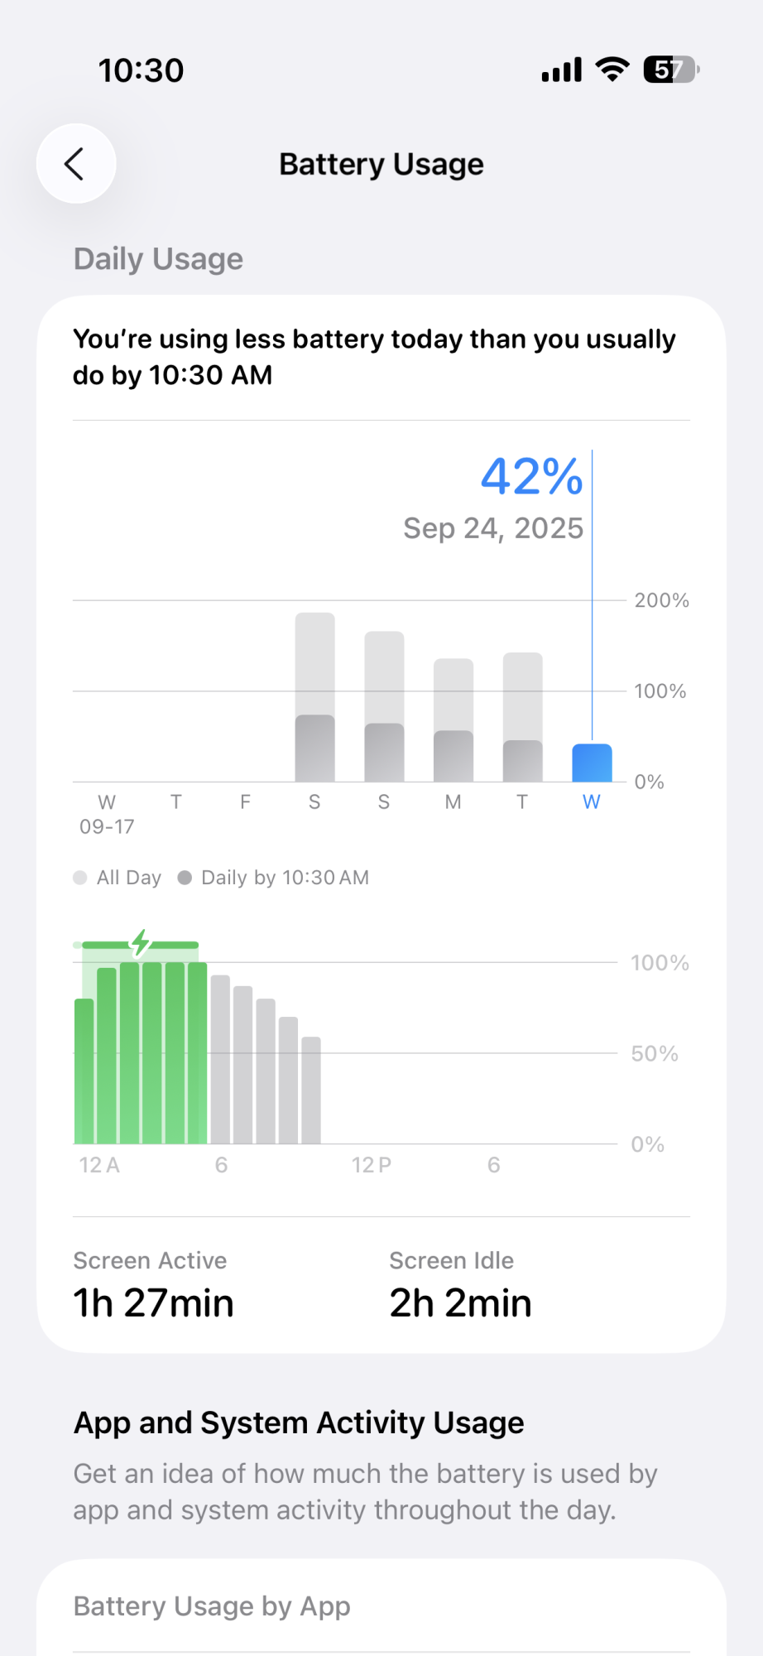This screenshot has height=1656, width=763.
Task: Tap the 42% selected usage value
Action: [x=532, y=477]
